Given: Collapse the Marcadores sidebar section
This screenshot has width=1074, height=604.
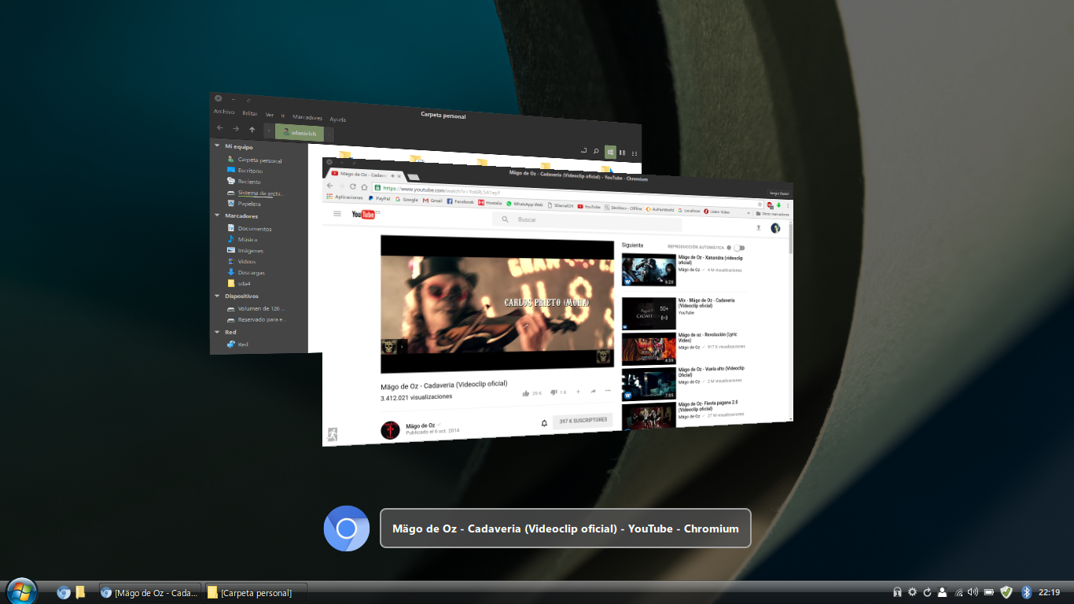Looking at the screenshot, I should click(x=217, y=215).
